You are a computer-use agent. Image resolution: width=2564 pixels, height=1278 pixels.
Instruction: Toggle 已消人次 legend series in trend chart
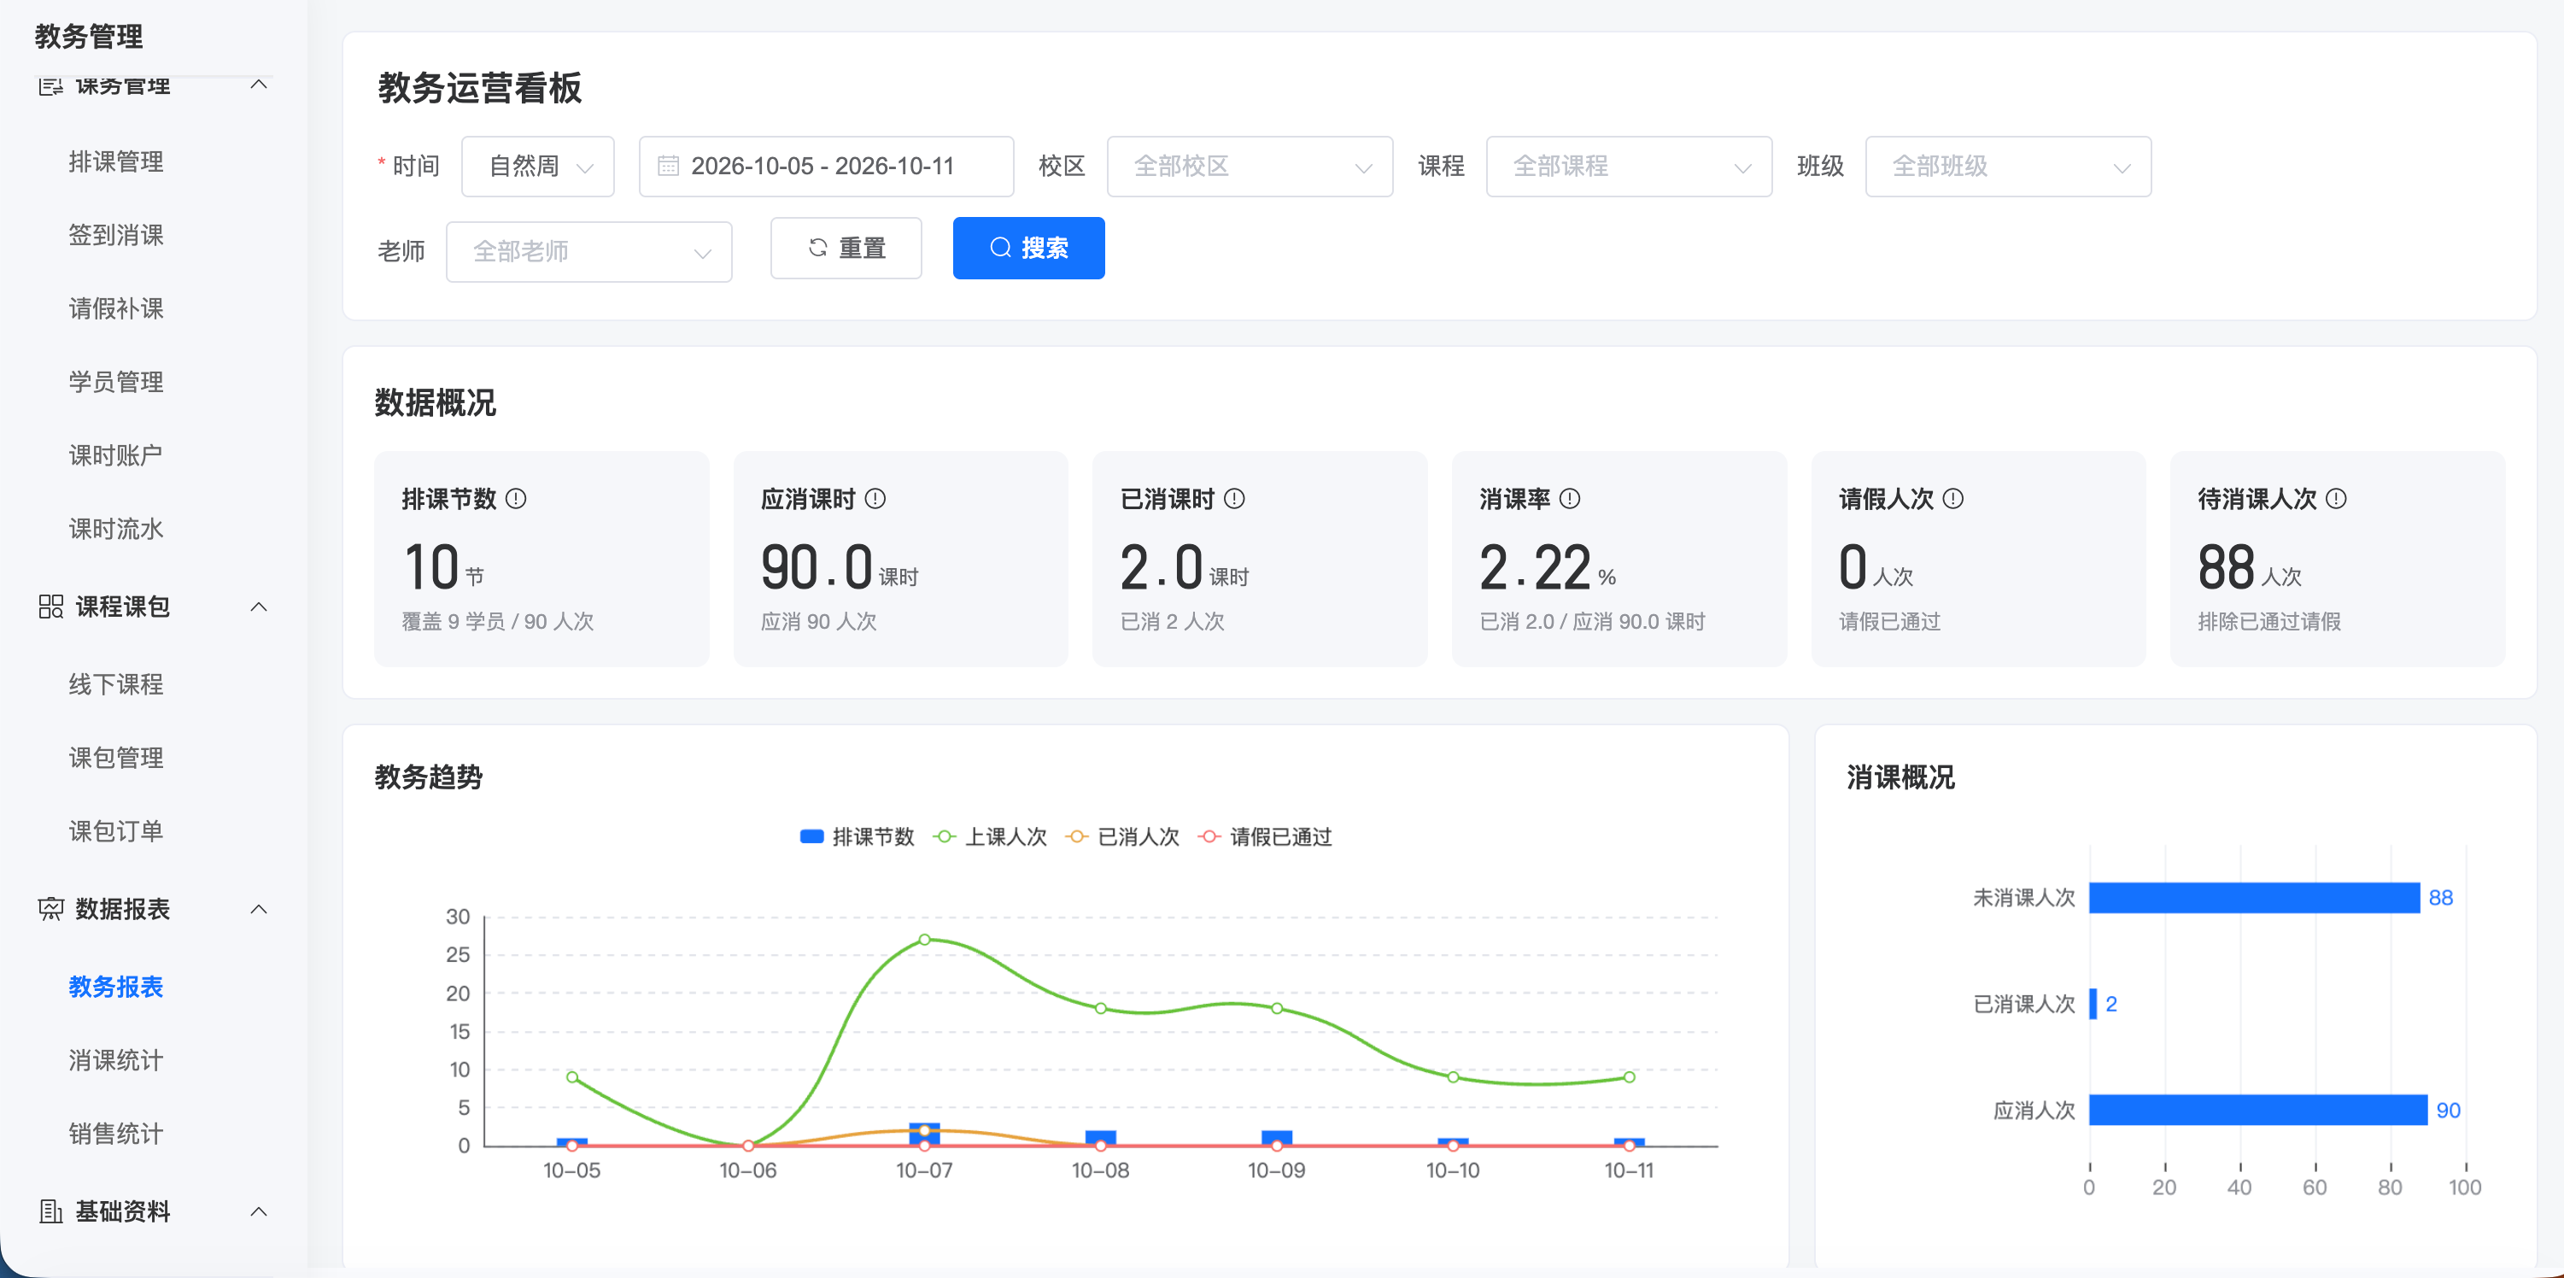click(1121, 837)
